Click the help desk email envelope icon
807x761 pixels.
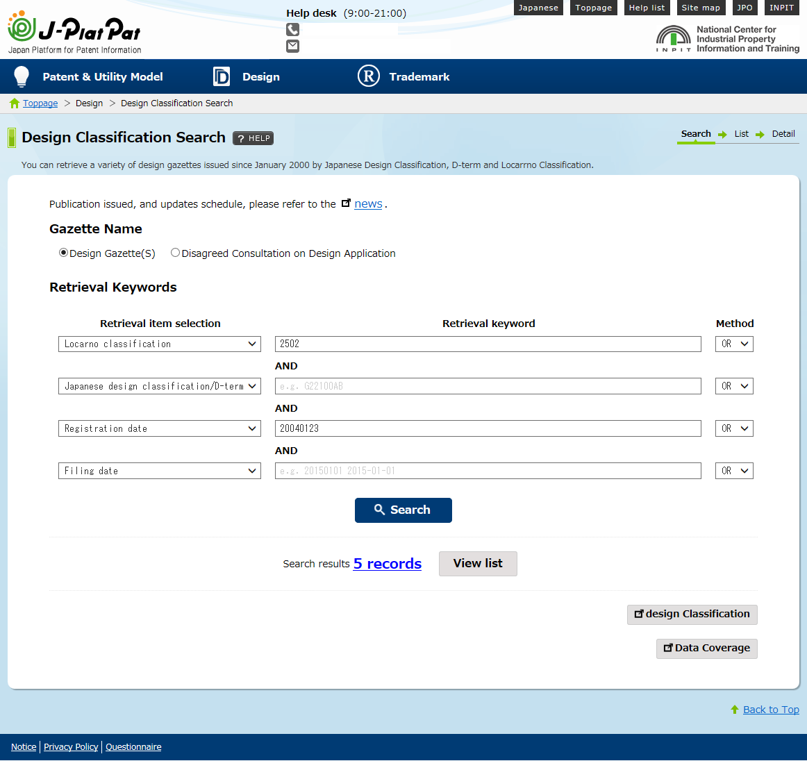click(292, 46)
